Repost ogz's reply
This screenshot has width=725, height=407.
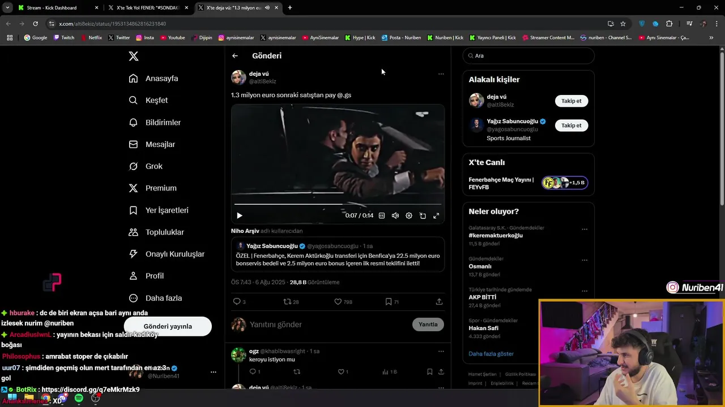tap(296, 372)
